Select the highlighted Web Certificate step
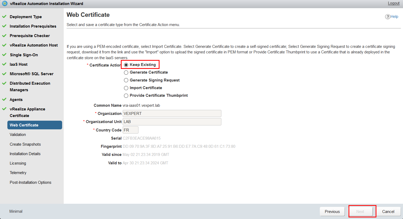 [x=35, y=125]
